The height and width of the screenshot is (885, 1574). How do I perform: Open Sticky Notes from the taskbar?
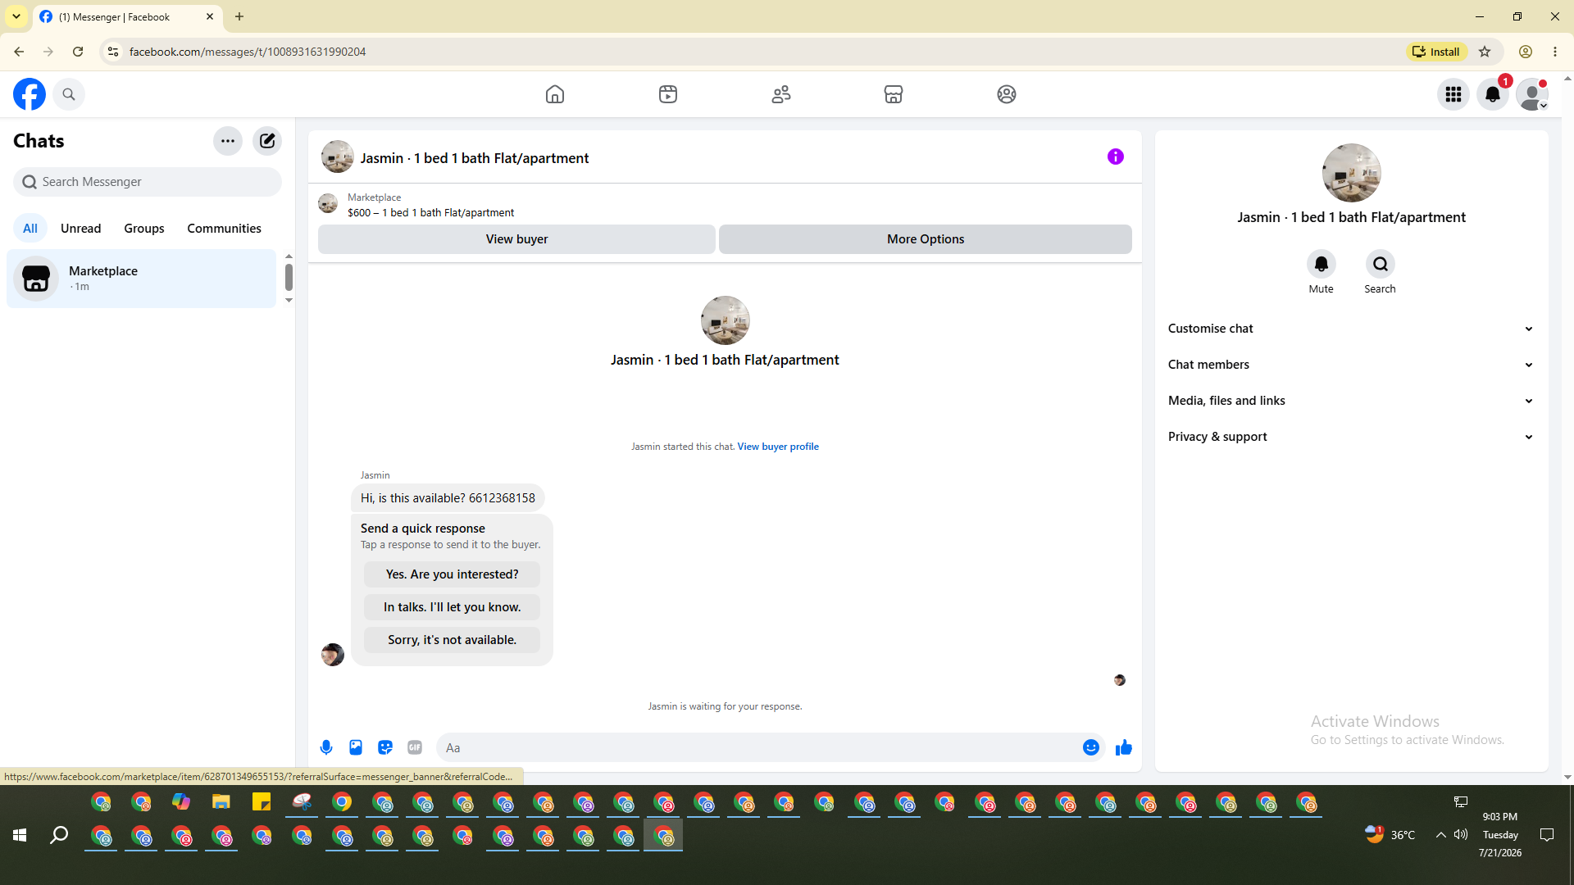pyautogui.click(x=262, y=802)
